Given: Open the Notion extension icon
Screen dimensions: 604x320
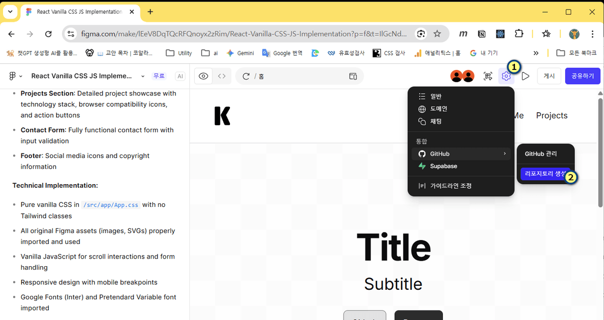Looking at the screenshot, I should 482,34.
